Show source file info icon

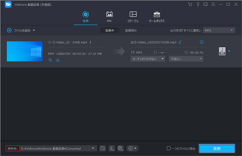tap(90, 42)
